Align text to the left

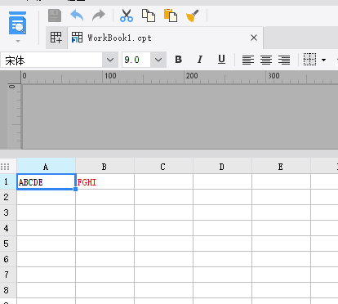[x=248, y=60]
